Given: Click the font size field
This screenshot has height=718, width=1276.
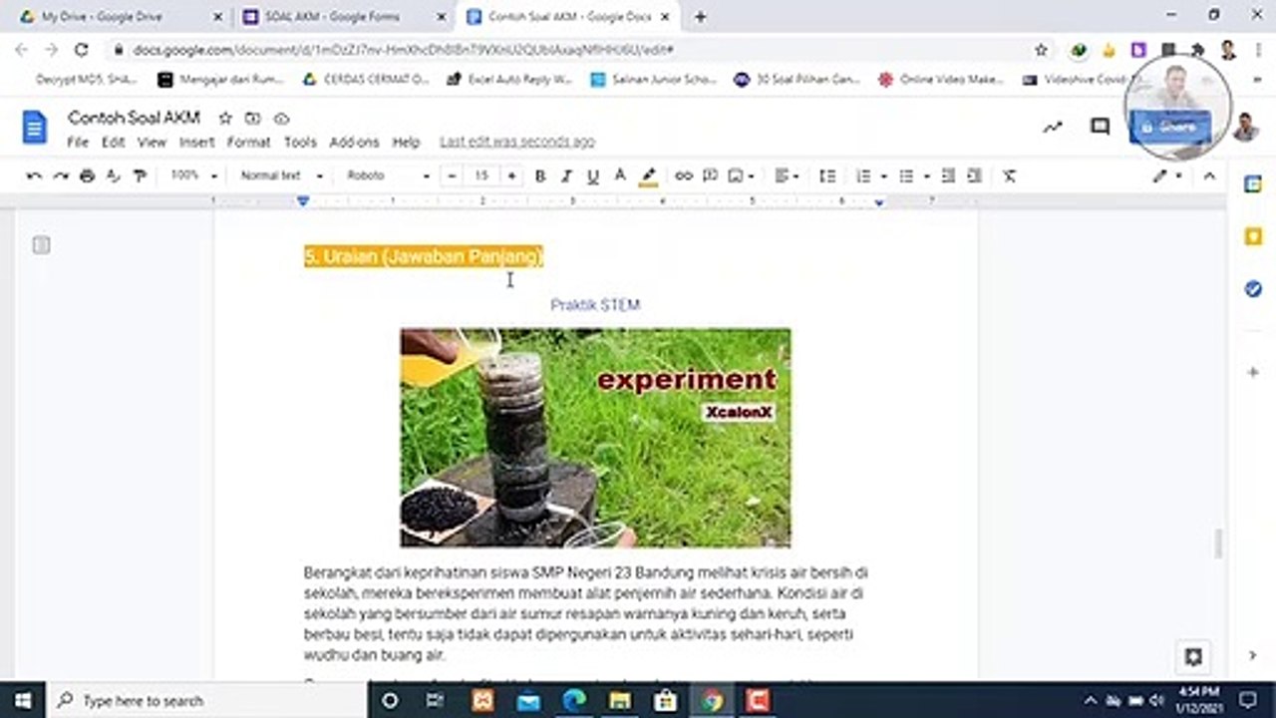Looking at the screenshot, I should pyautogui.click(x=481, y=176).
